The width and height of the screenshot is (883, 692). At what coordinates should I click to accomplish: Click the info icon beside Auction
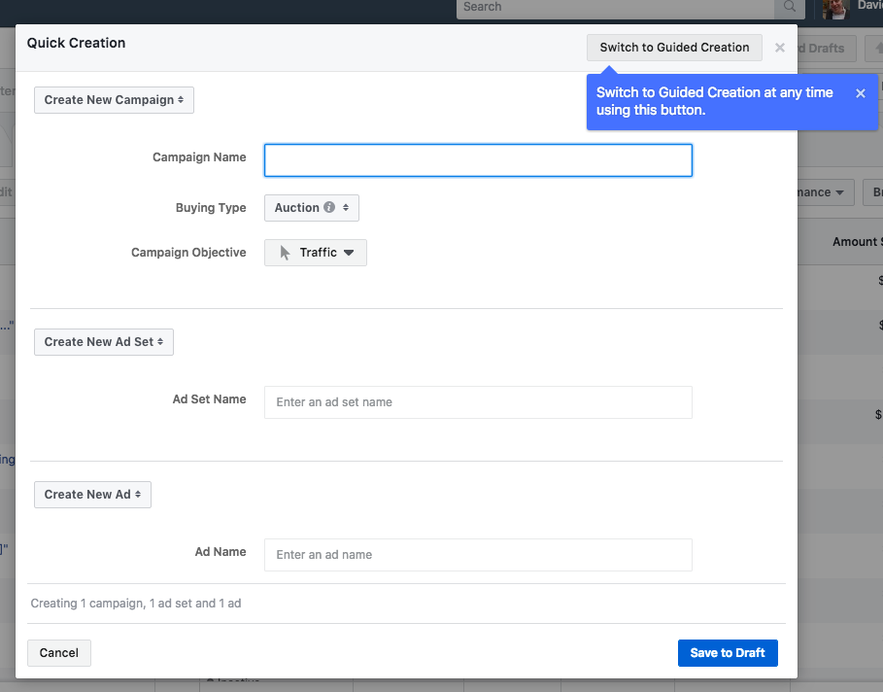(329, 207)
